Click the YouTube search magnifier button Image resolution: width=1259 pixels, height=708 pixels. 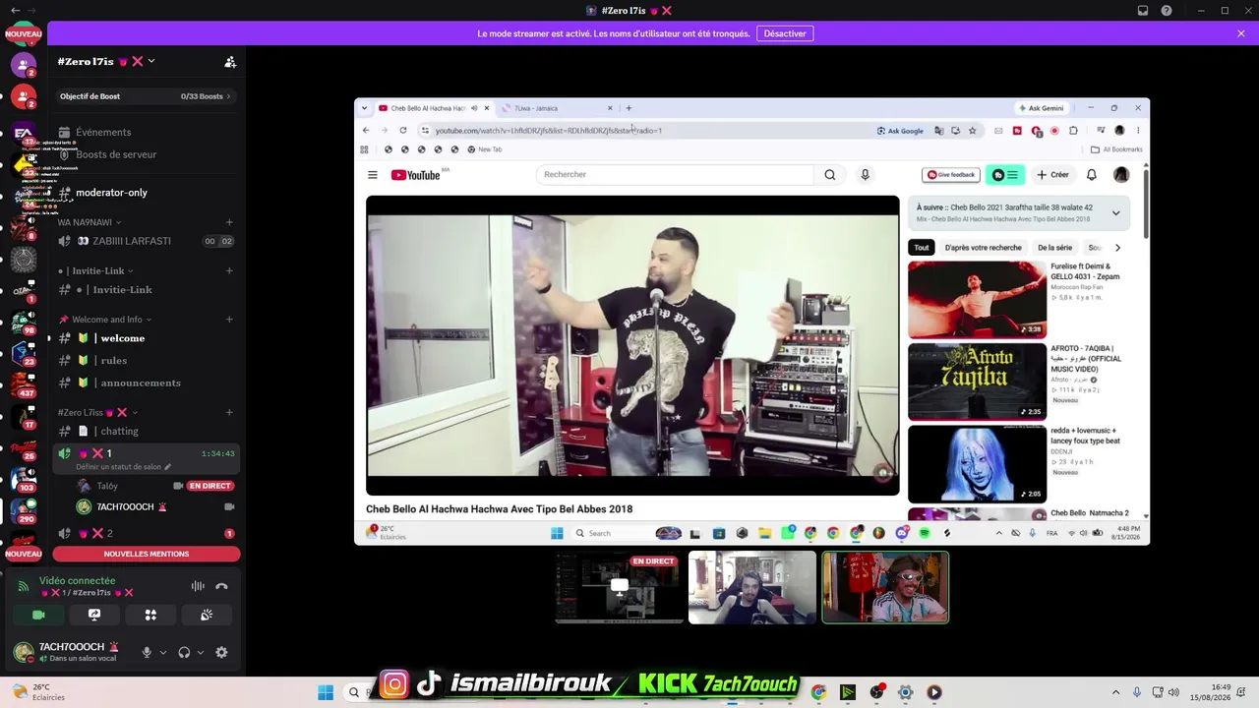pos(830,175)
